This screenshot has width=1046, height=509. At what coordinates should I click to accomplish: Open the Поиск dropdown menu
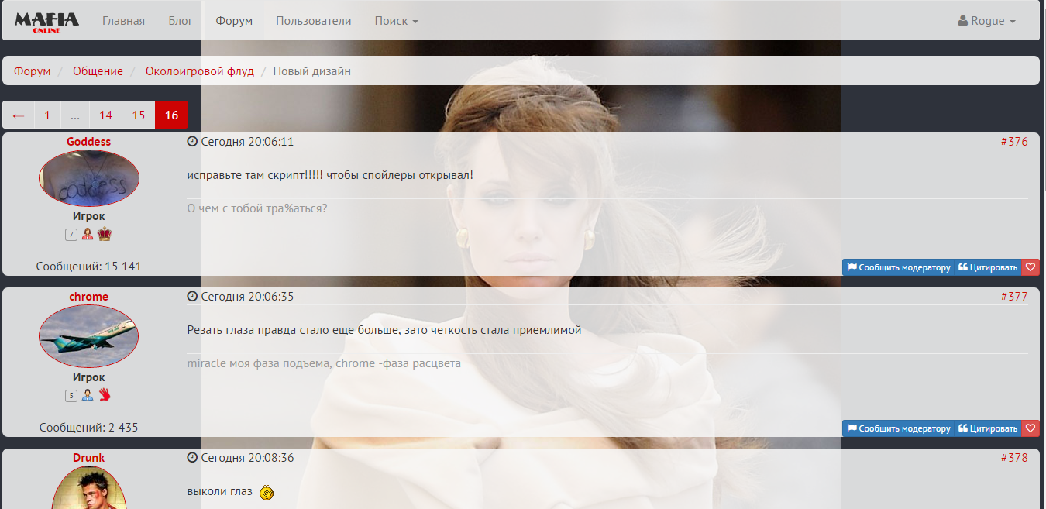(396, 21)
